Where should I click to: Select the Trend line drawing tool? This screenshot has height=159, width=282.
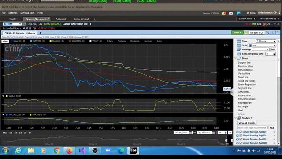point(243,77)
